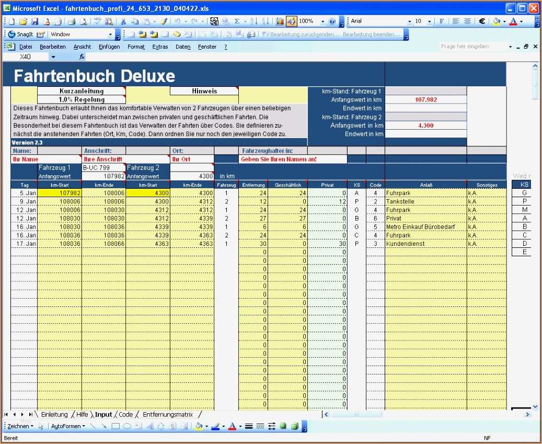Click the AutoSum sigma icon

pos(237,21)
